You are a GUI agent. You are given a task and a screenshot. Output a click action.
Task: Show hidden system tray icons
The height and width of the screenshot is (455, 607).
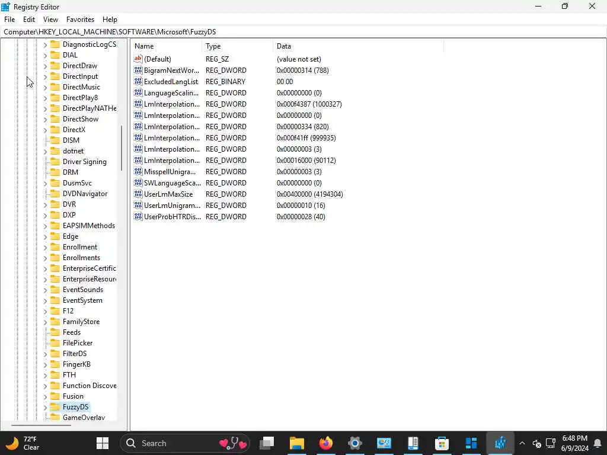coord(522,443)
